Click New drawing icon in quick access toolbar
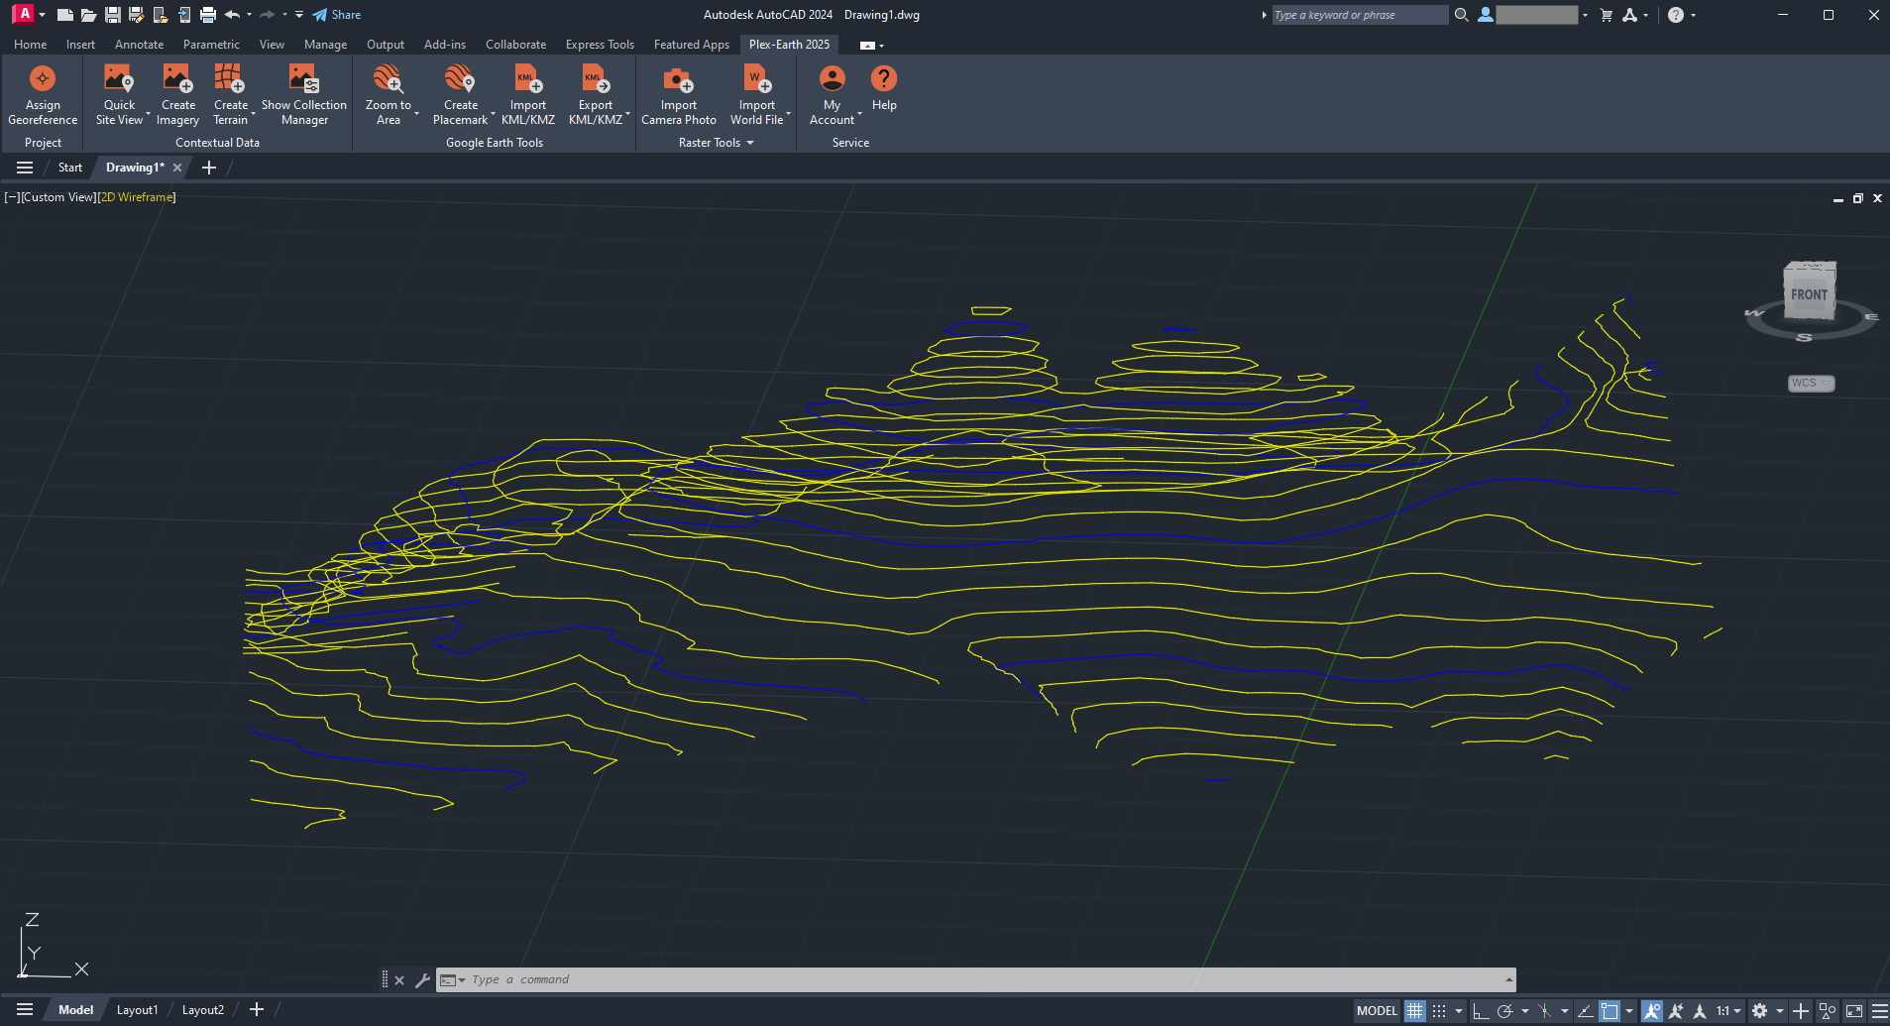 65,15
